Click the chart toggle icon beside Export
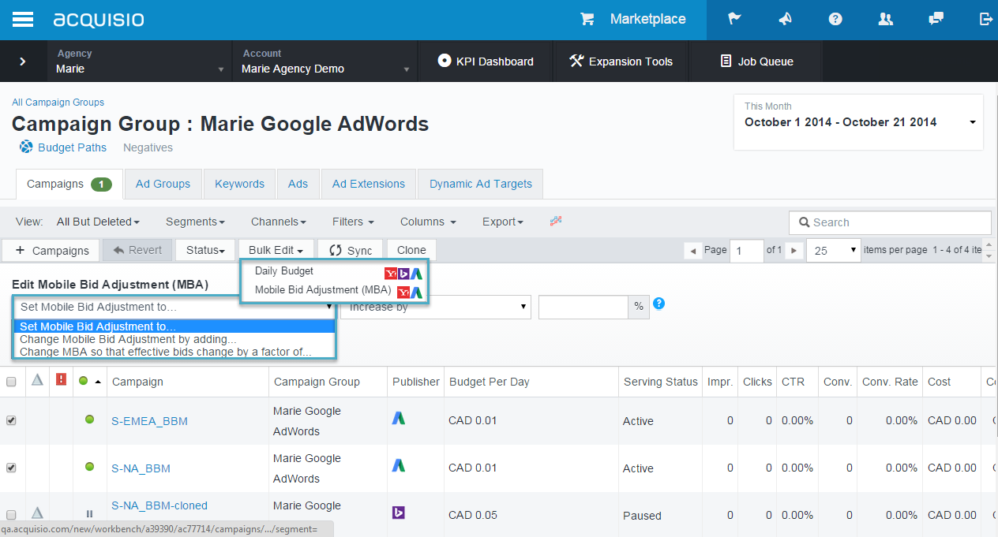This screenshot has height=537, width=998. 556,222
